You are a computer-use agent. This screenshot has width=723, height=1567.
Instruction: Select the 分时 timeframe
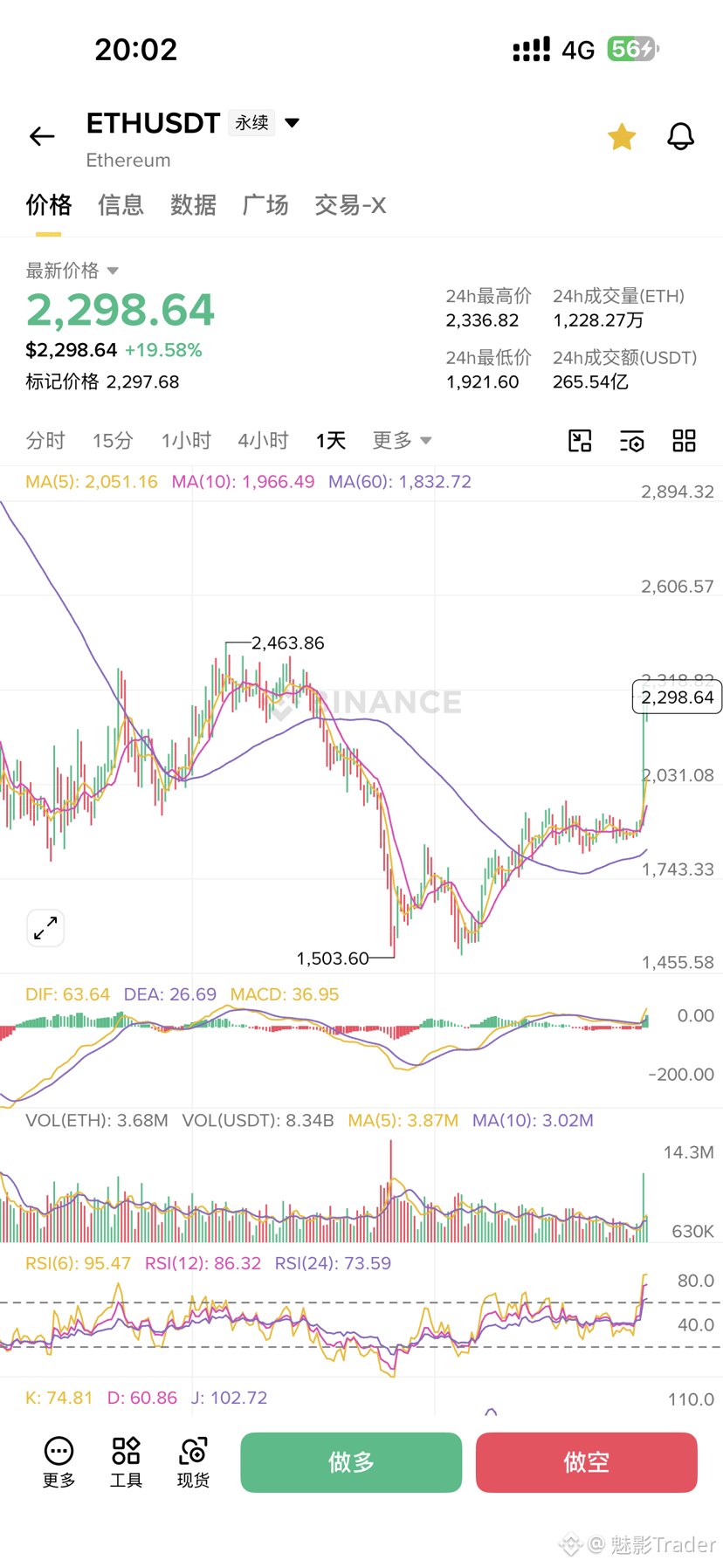coord(45,441)
